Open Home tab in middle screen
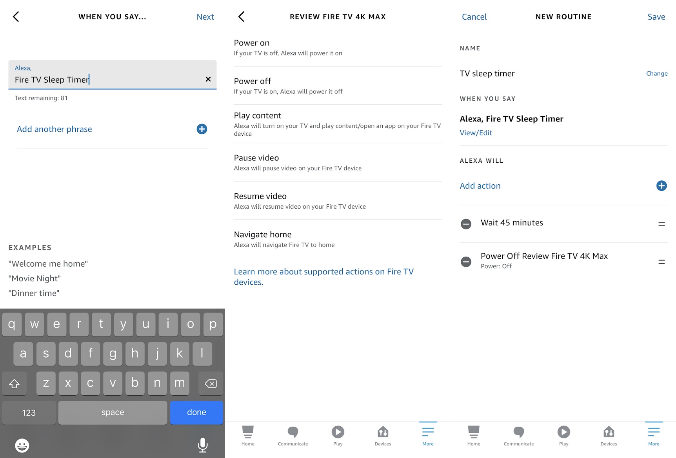The width and height of the screenshot is (676, 458). tap(248, 436)
